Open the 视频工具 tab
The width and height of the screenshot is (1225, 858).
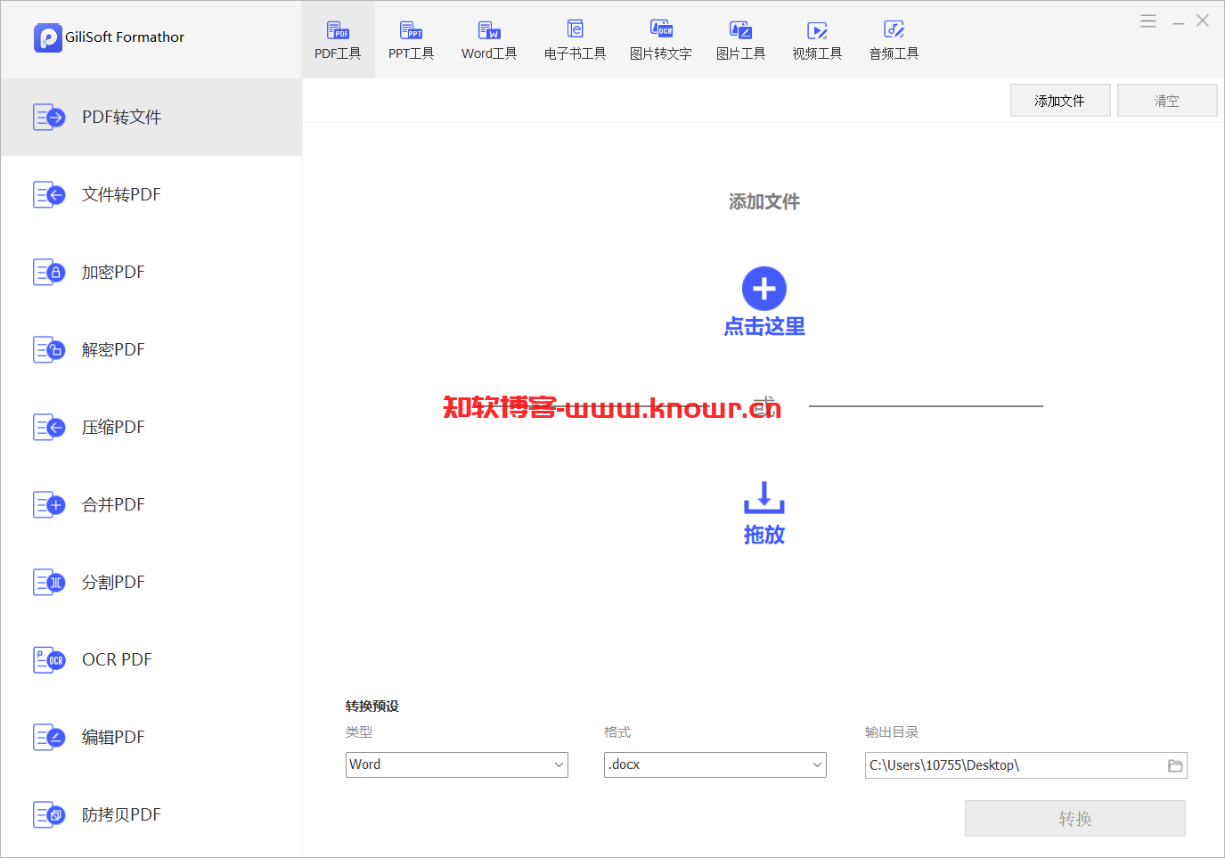(x=817, y=40)
